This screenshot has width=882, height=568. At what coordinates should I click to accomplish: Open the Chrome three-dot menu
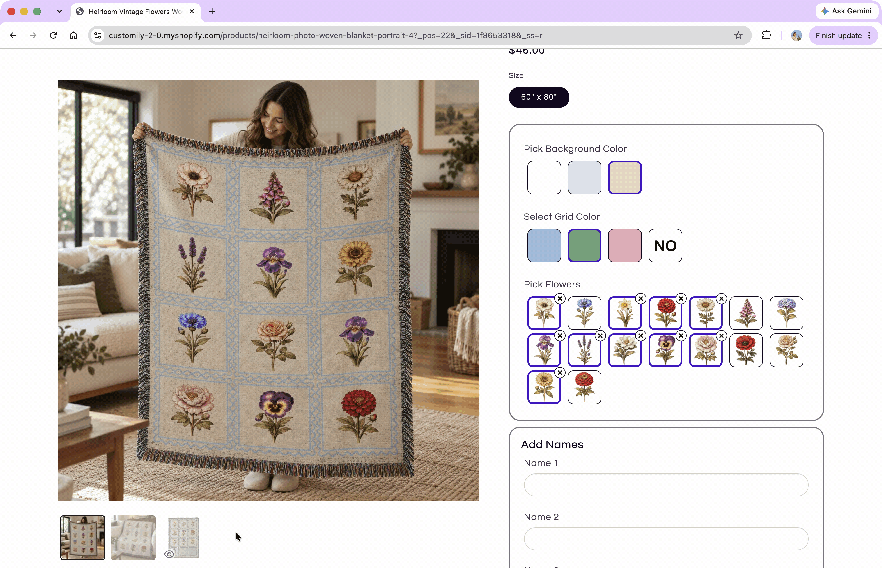pyautogui.click(x=869, y=35)
